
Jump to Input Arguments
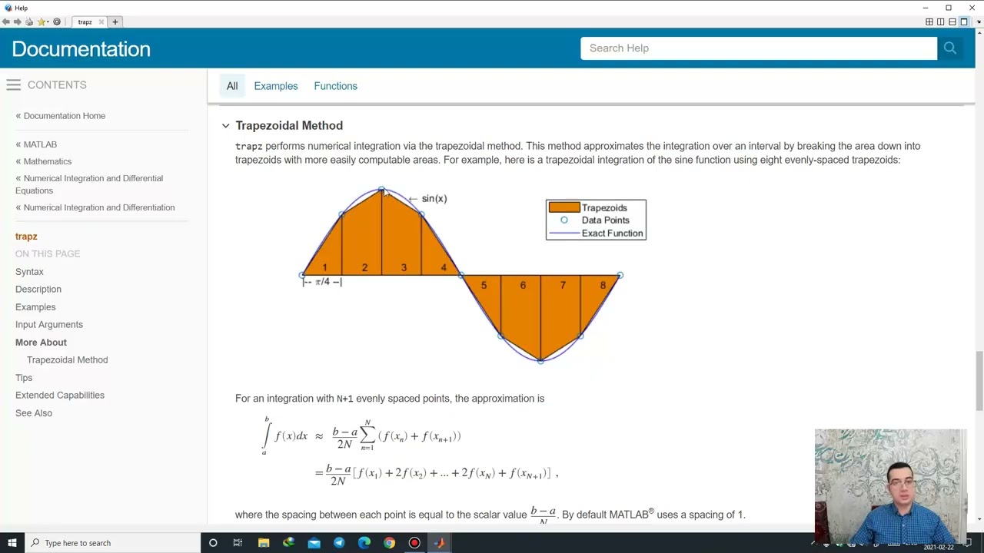49,325
